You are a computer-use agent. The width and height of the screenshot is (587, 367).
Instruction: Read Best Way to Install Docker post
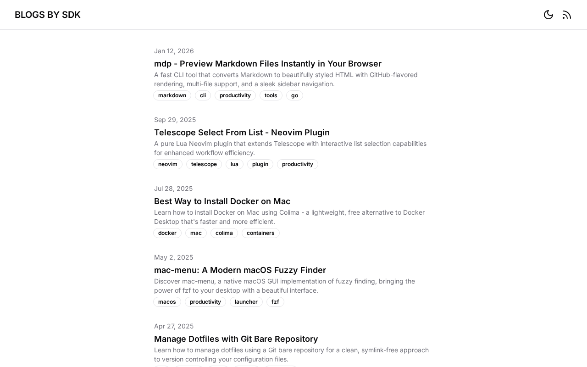click(222, 201)
